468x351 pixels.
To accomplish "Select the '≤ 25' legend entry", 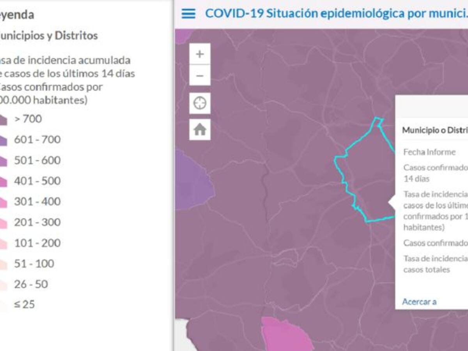I will pyautogui.click(x=24, y=305).
